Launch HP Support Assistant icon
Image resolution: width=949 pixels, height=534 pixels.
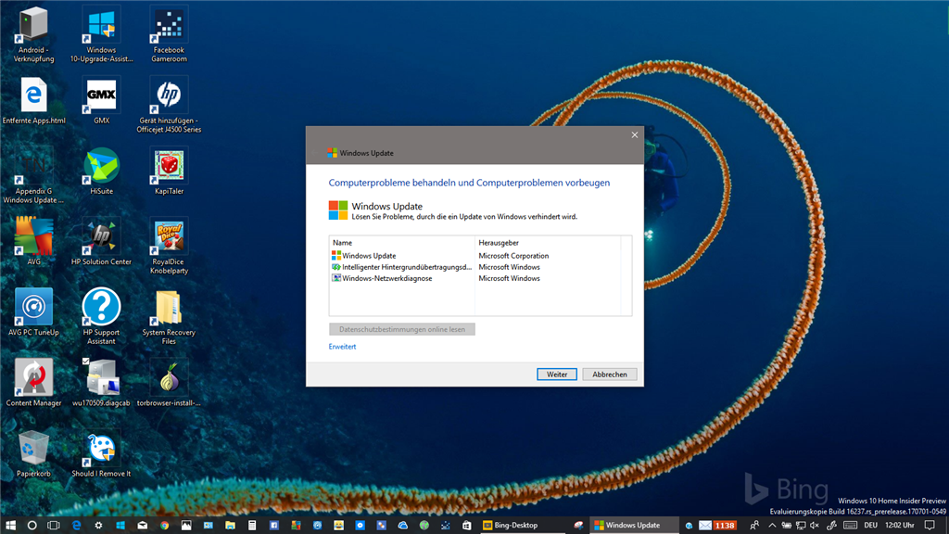101,317
